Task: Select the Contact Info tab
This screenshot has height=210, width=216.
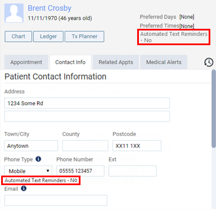Action: coord(70,62)
